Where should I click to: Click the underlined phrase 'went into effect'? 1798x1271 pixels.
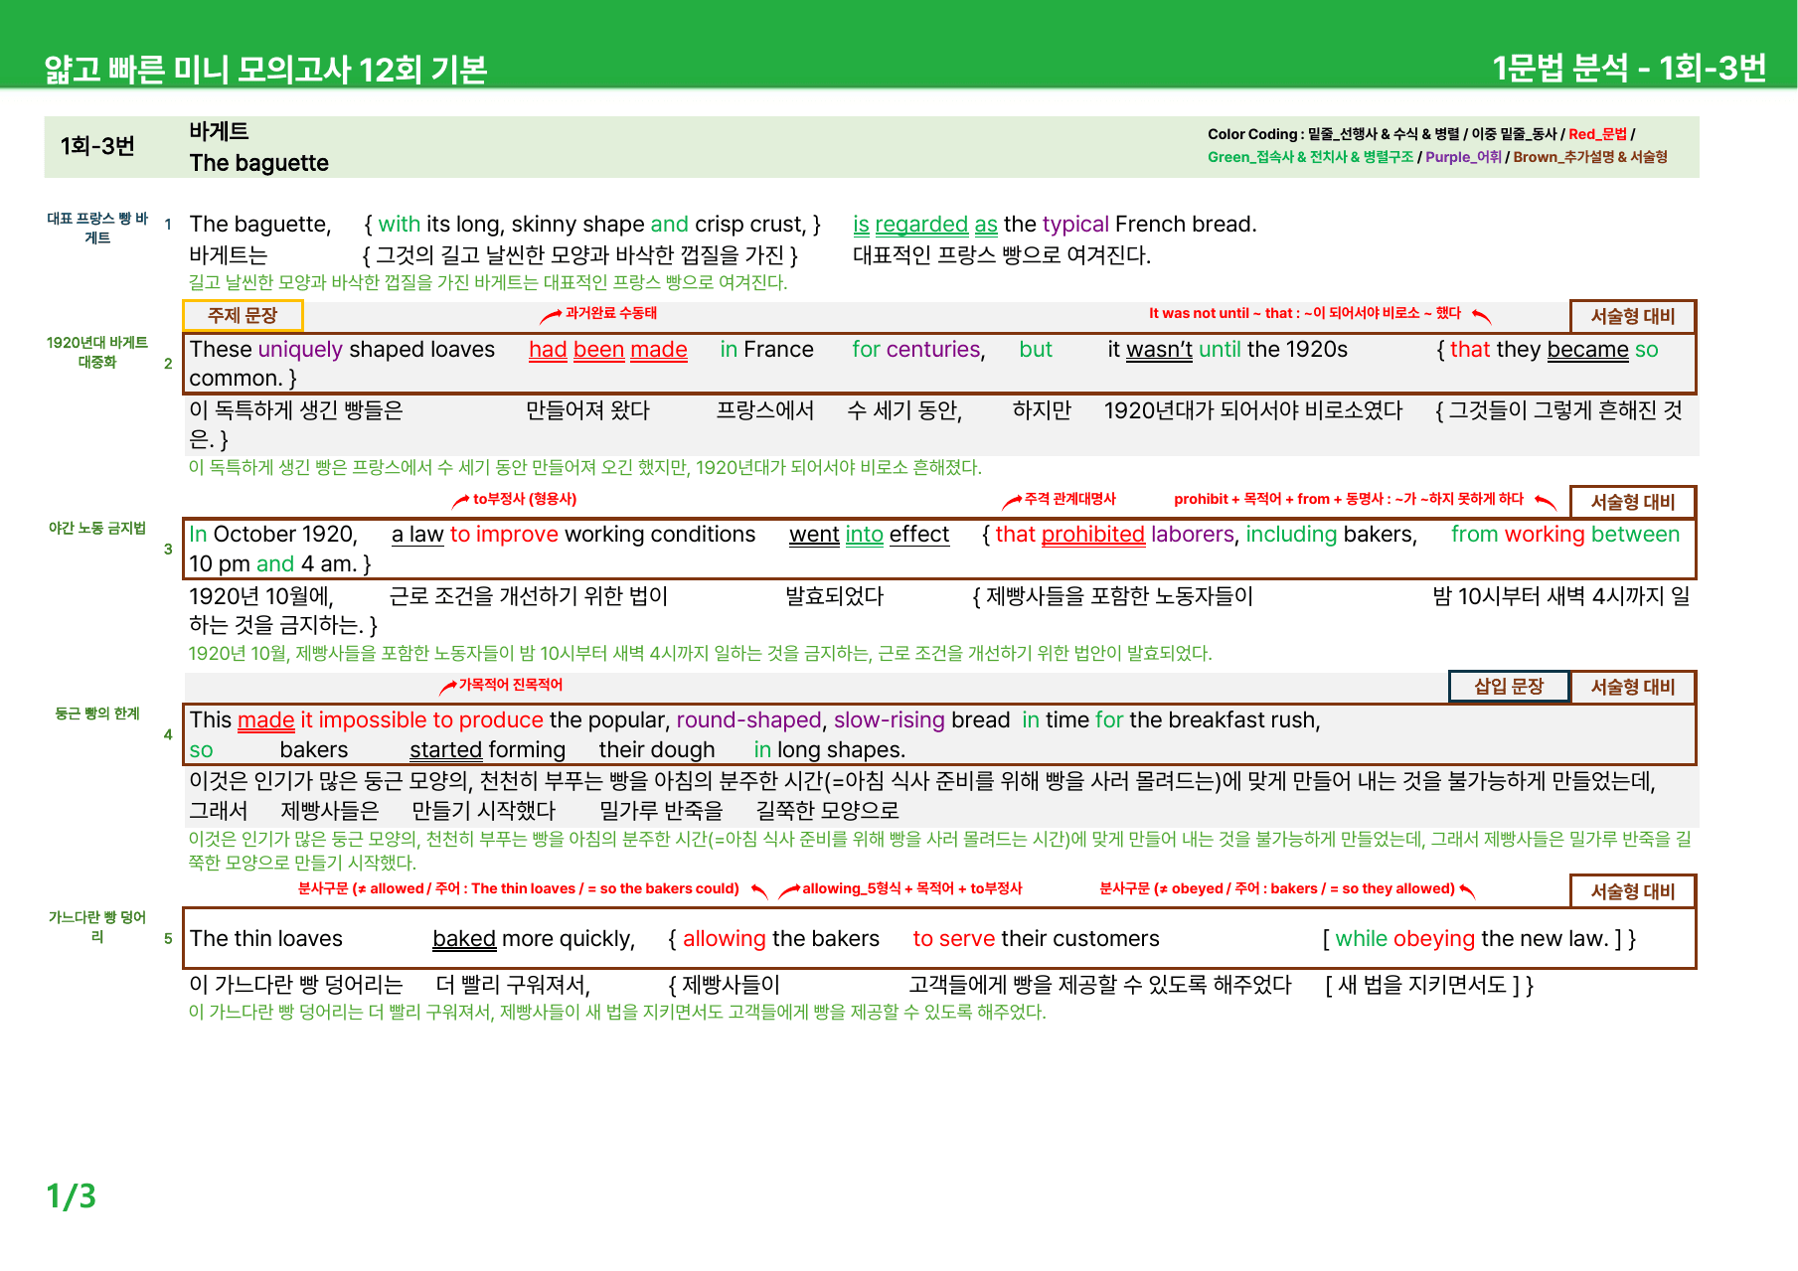pos(870,535)
